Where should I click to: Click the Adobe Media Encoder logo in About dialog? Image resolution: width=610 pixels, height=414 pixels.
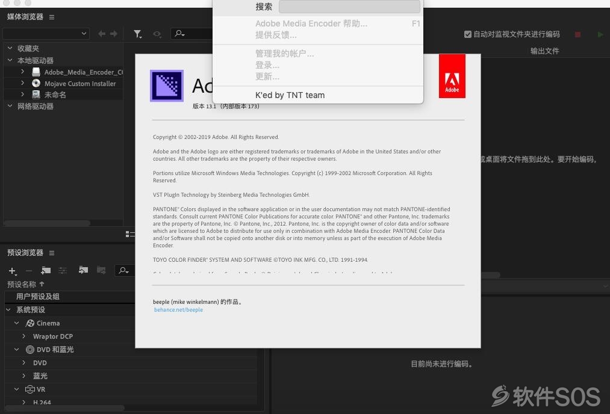167,86
